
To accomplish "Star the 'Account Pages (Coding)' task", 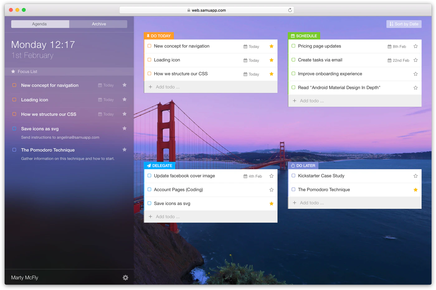I will coord(272,190).
